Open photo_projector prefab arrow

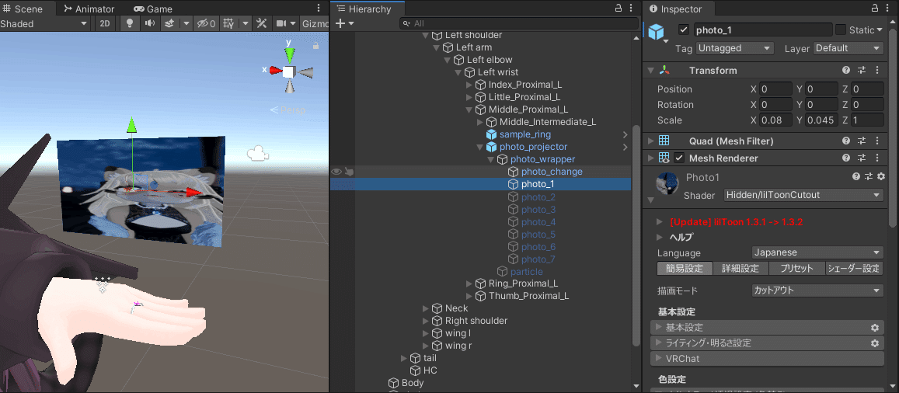click(625, 147)
